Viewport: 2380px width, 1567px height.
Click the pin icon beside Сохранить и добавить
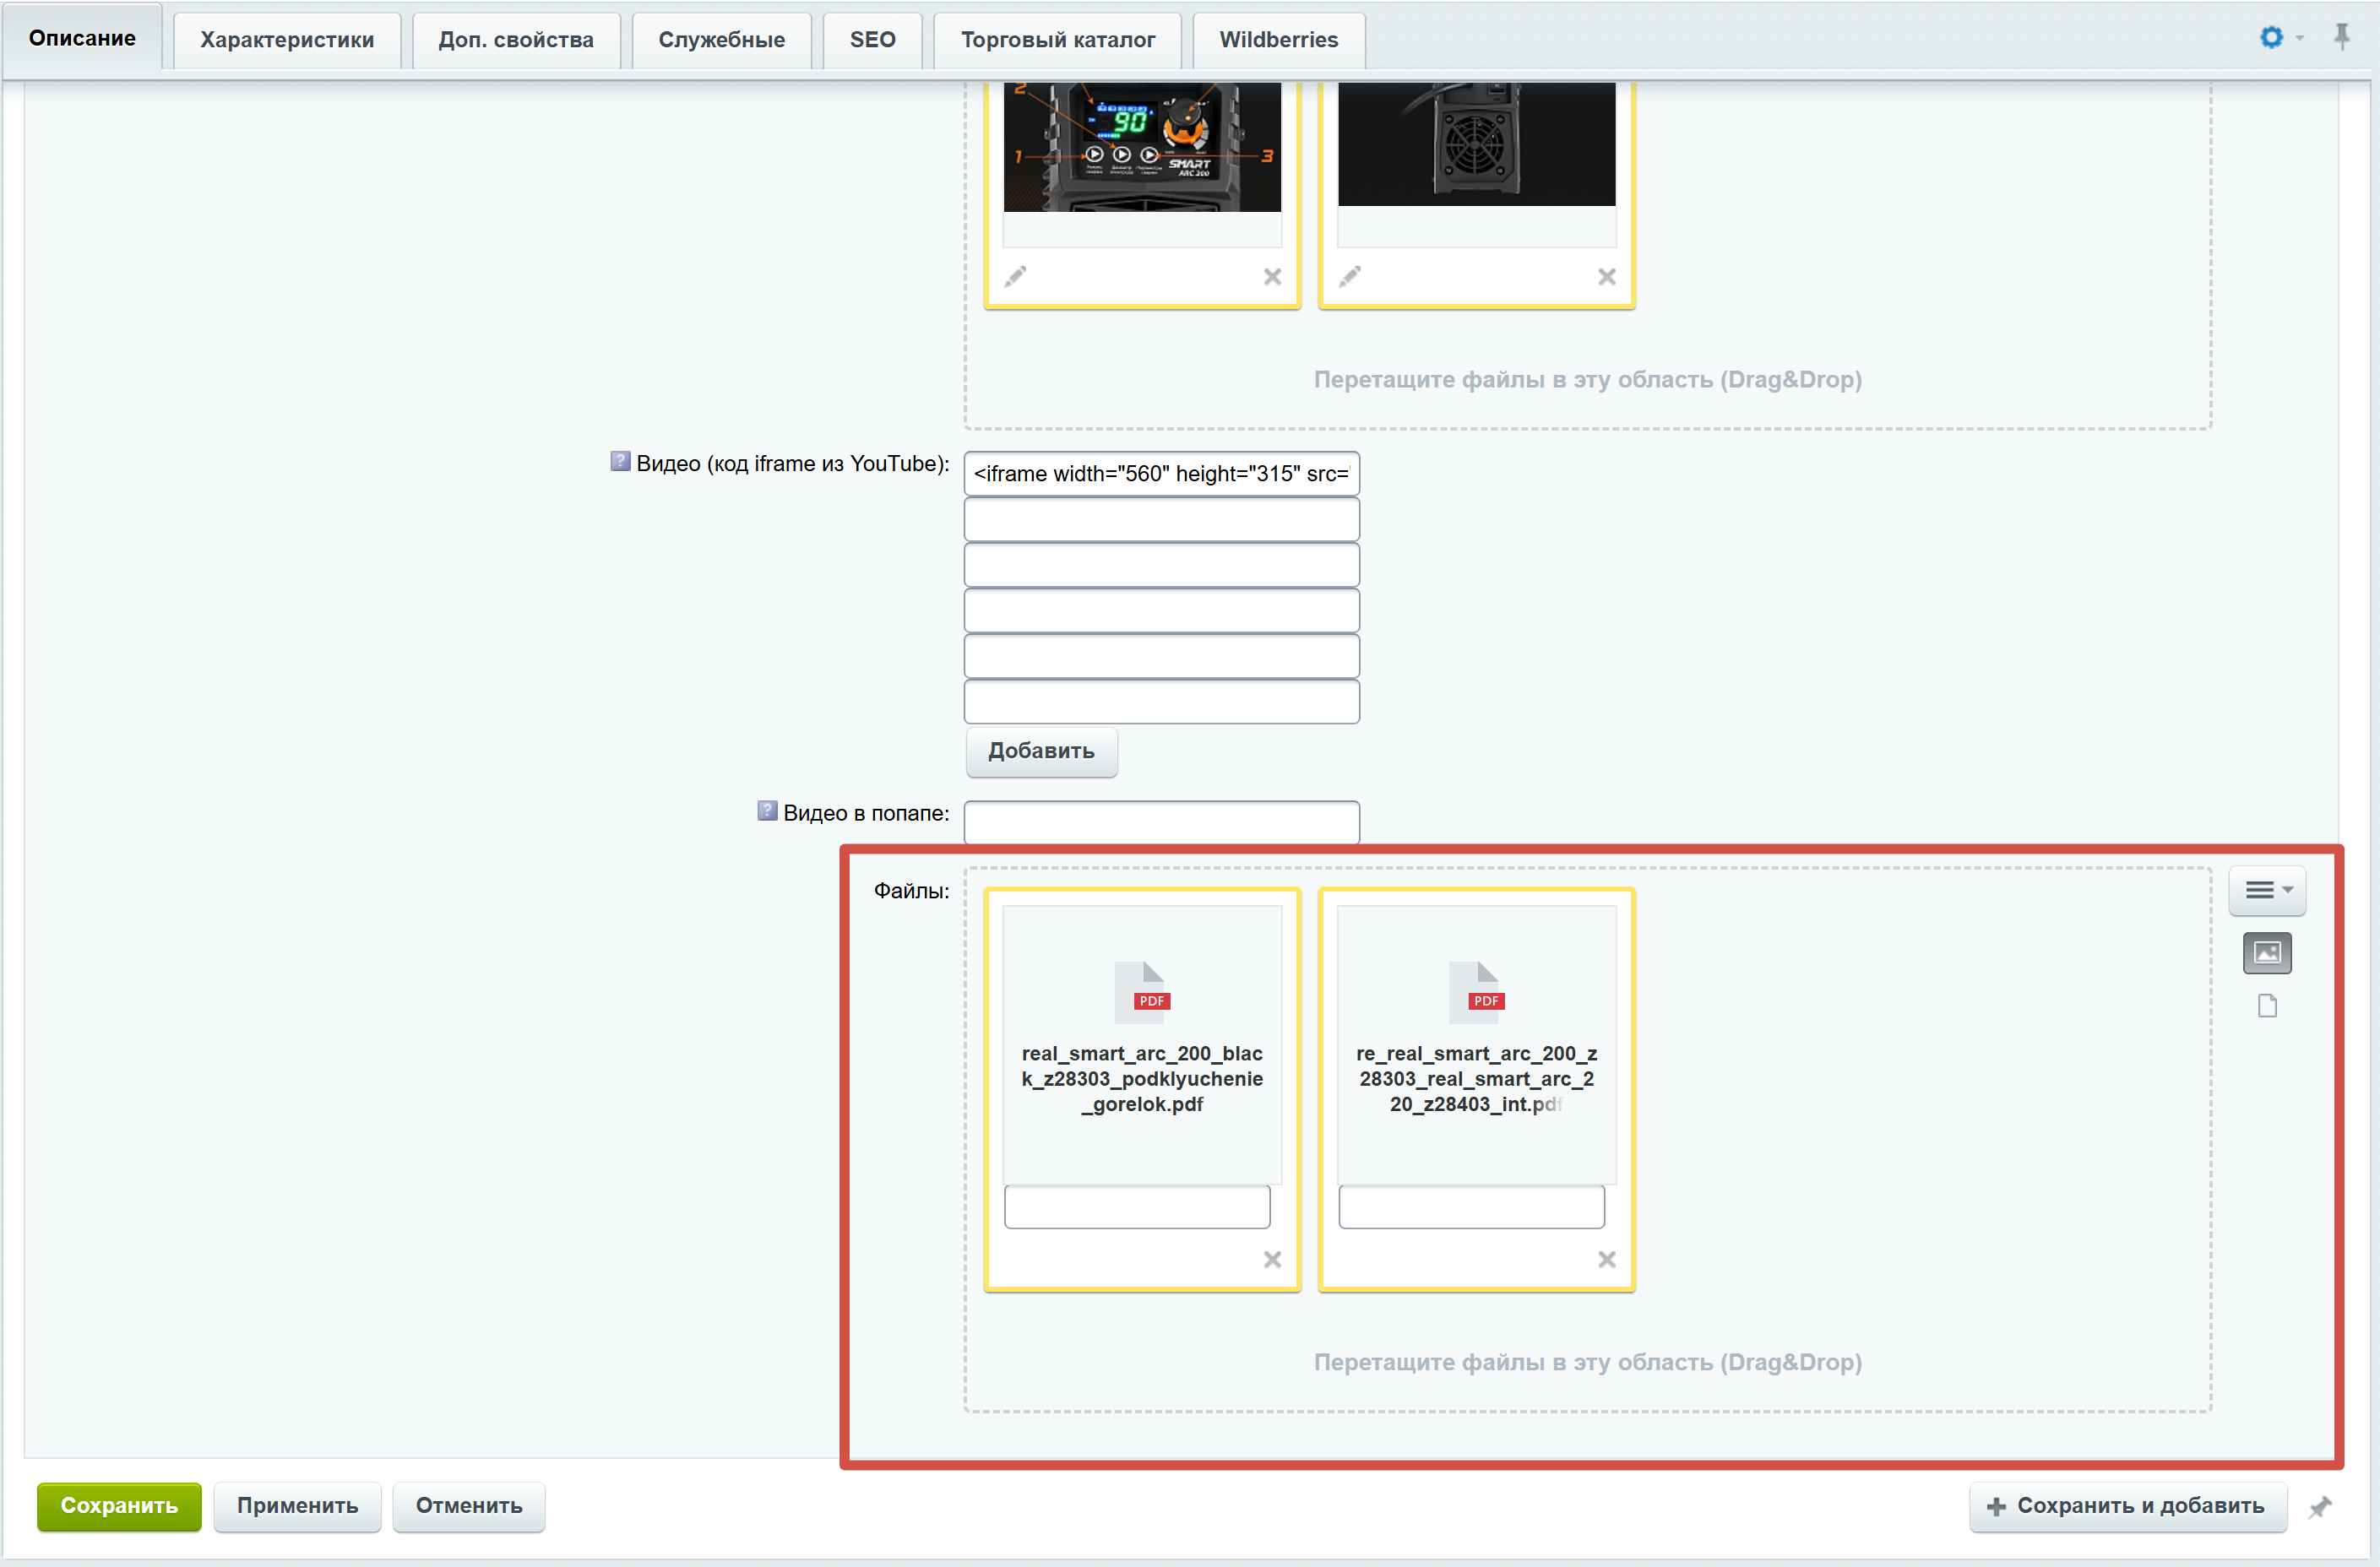pos(2319,1507)
